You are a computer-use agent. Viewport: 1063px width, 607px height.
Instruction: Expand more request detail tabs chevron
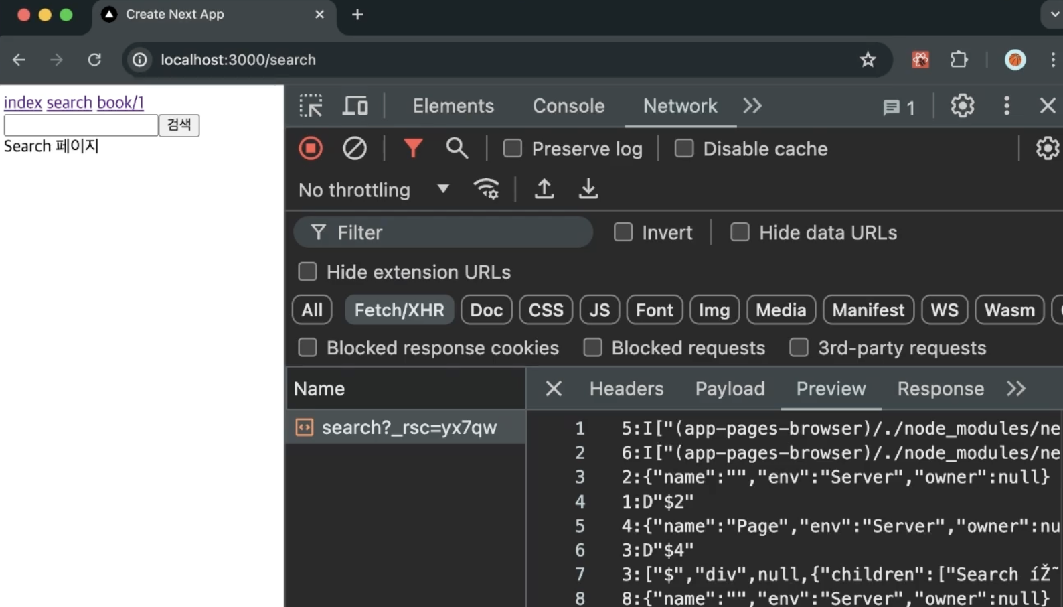[1016, 389]
